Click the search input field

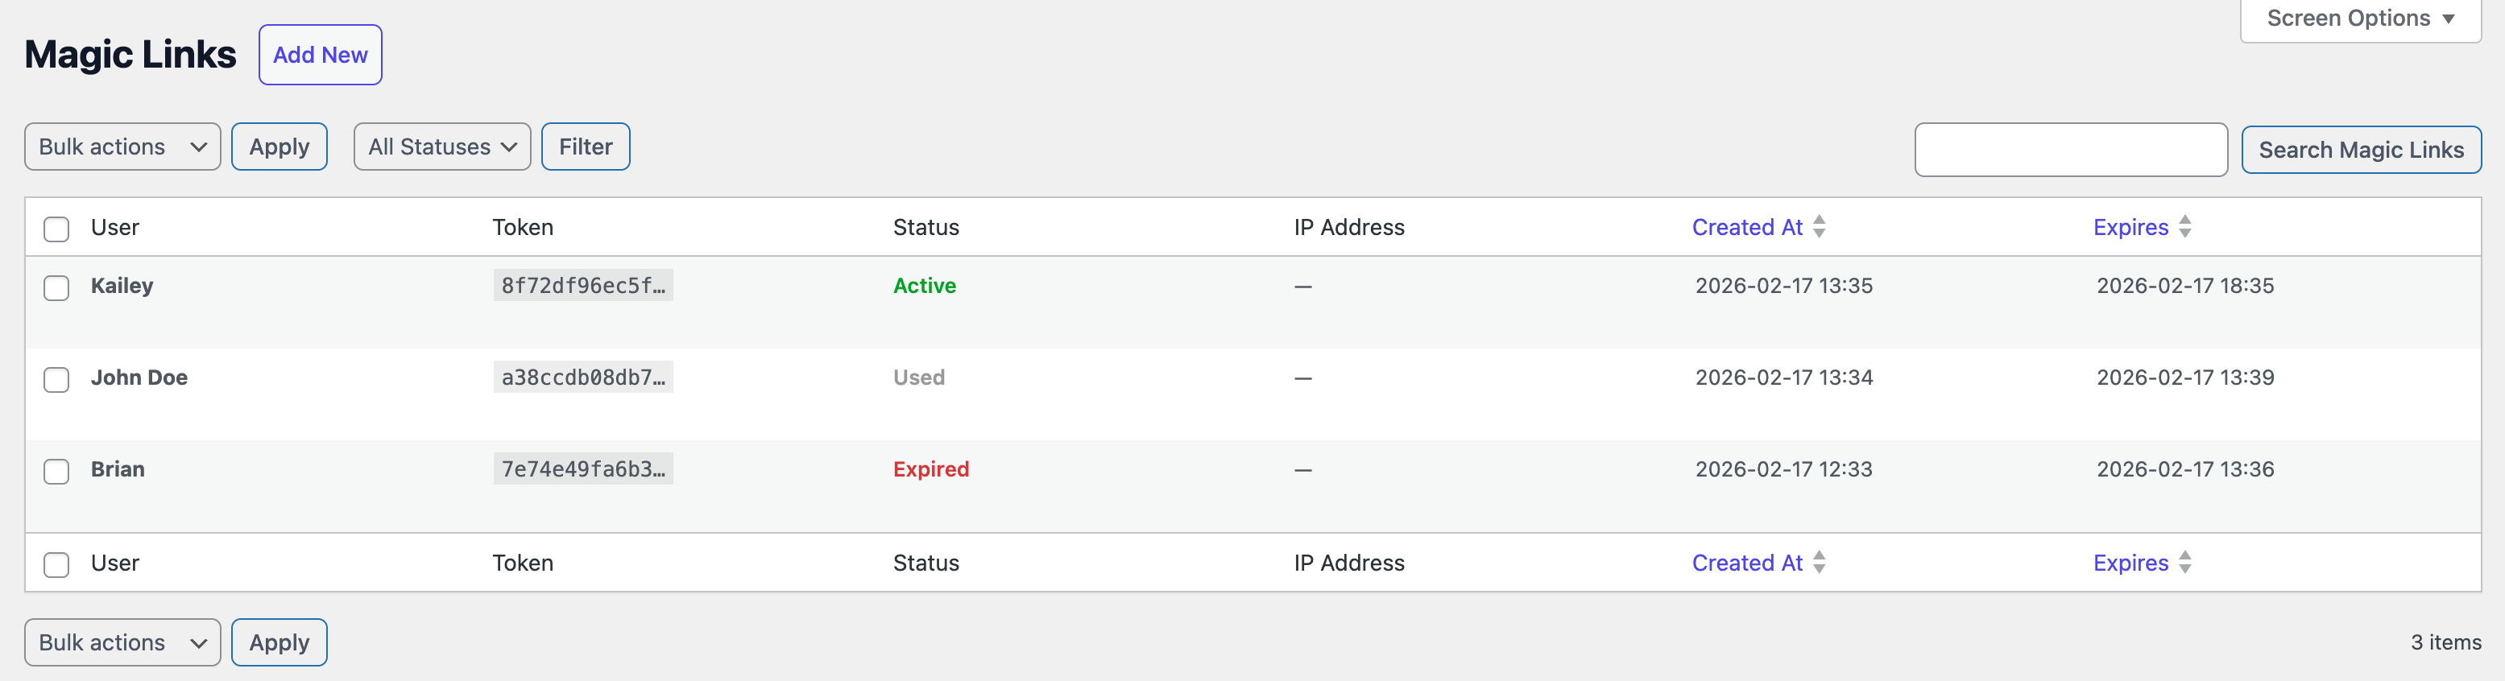(x=2070, y=150)
